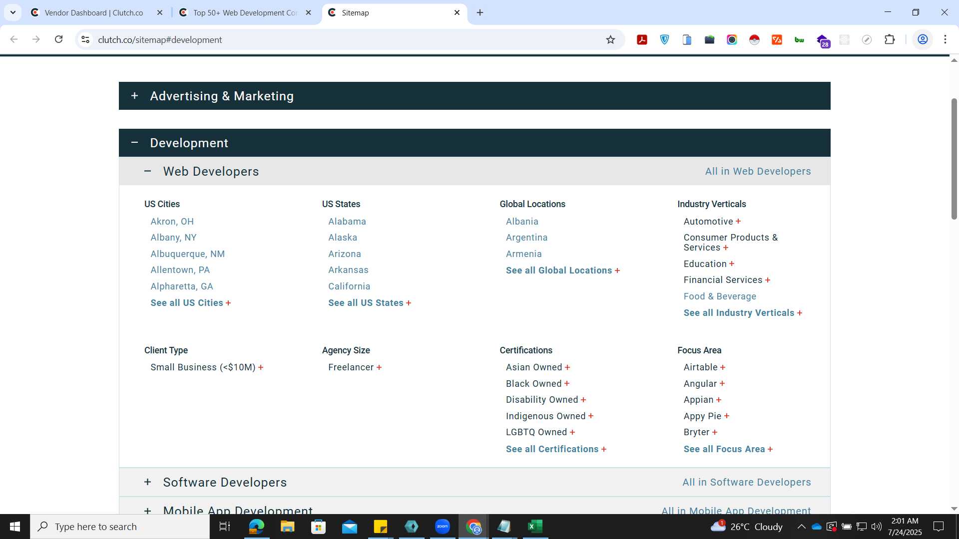959x539 pixels.
Task: Launch Microsoft Edge from taskbar
Action: 256,527
